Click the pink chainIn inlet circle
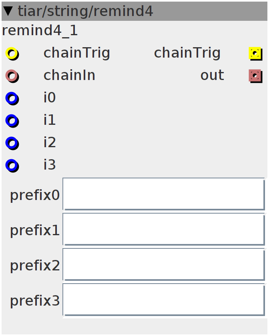Screen dimensions: 269x336 (x=12, y=76)
